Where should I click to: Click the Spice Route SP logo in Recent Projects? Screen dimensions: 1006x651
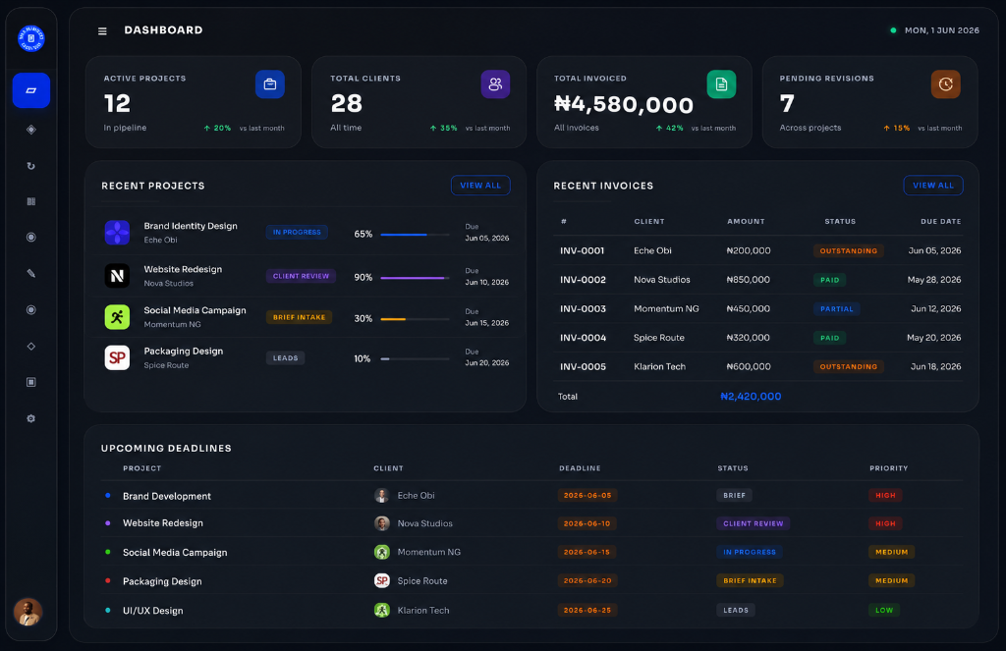[117, 357]
